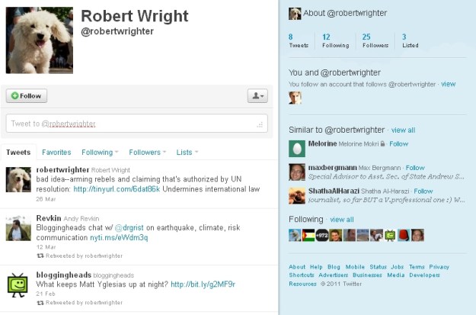This screenshot has height=315, width=476.
Task: Click the maxbergmann avatar
Action: click(x=297, y=172)
